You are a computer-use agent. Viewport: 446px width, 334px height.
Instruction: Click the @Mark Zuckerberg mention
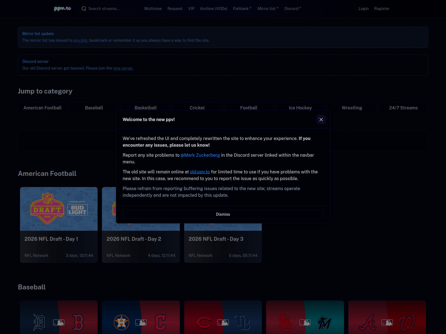click(x=200, y=155)
